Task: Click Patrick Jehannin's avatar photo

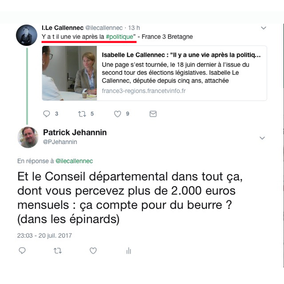Action: [x=28, y=137]
